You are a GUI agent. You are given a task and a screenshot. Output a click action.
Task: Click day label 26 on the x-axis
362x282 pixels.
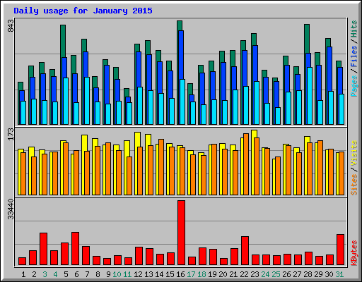[286, 274]
